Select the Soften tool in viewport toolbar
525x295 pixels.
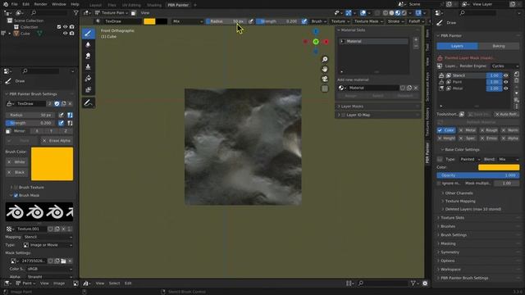(x=89, y=44)
